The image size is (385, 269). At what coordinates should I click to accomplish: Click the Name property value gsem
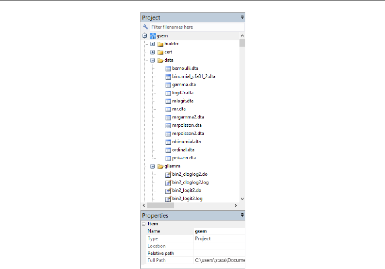201,231
